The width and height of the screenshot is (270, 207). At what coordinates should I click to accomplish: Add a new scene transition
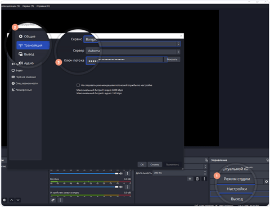coord(190,179)
